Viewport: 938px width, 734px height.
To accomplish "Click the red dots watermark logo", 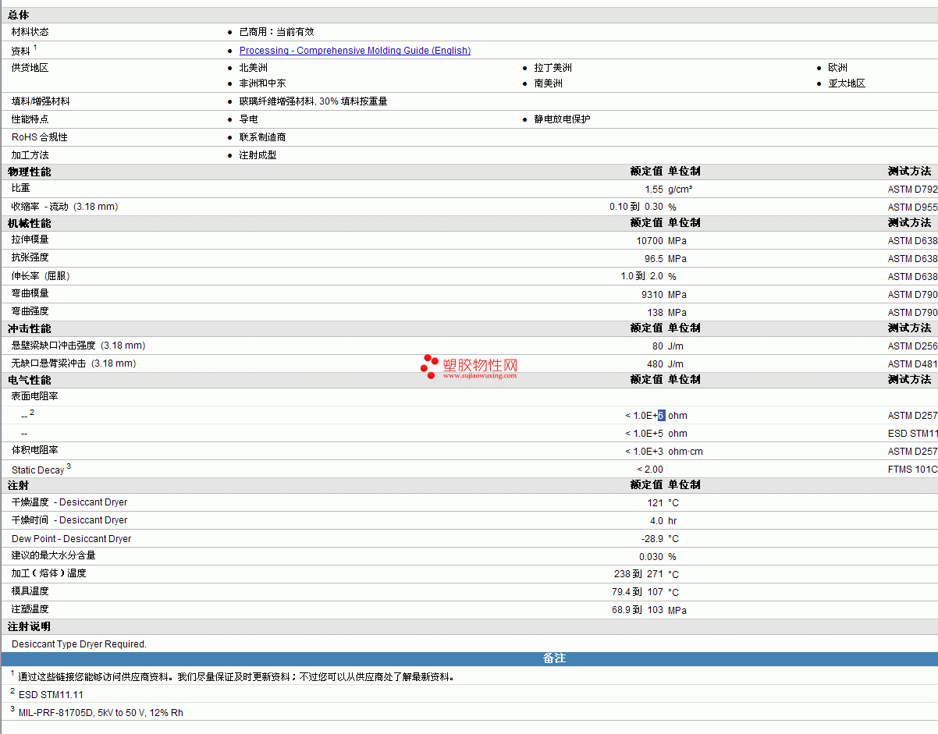I will click(429, 366).
